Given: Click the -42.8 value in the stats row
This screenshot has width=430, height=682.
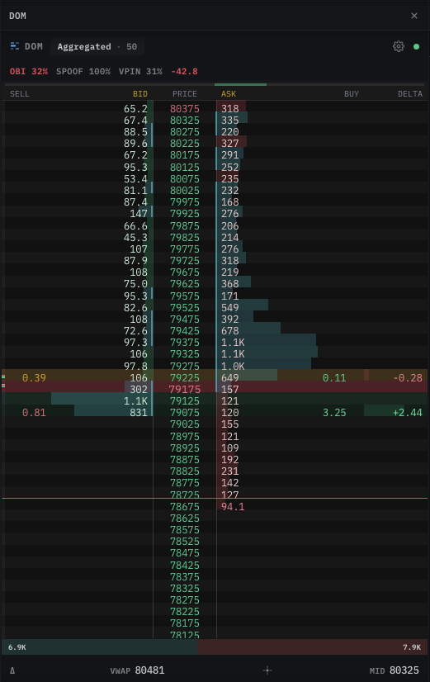Looking at the screenshot, I should (184, 71).
